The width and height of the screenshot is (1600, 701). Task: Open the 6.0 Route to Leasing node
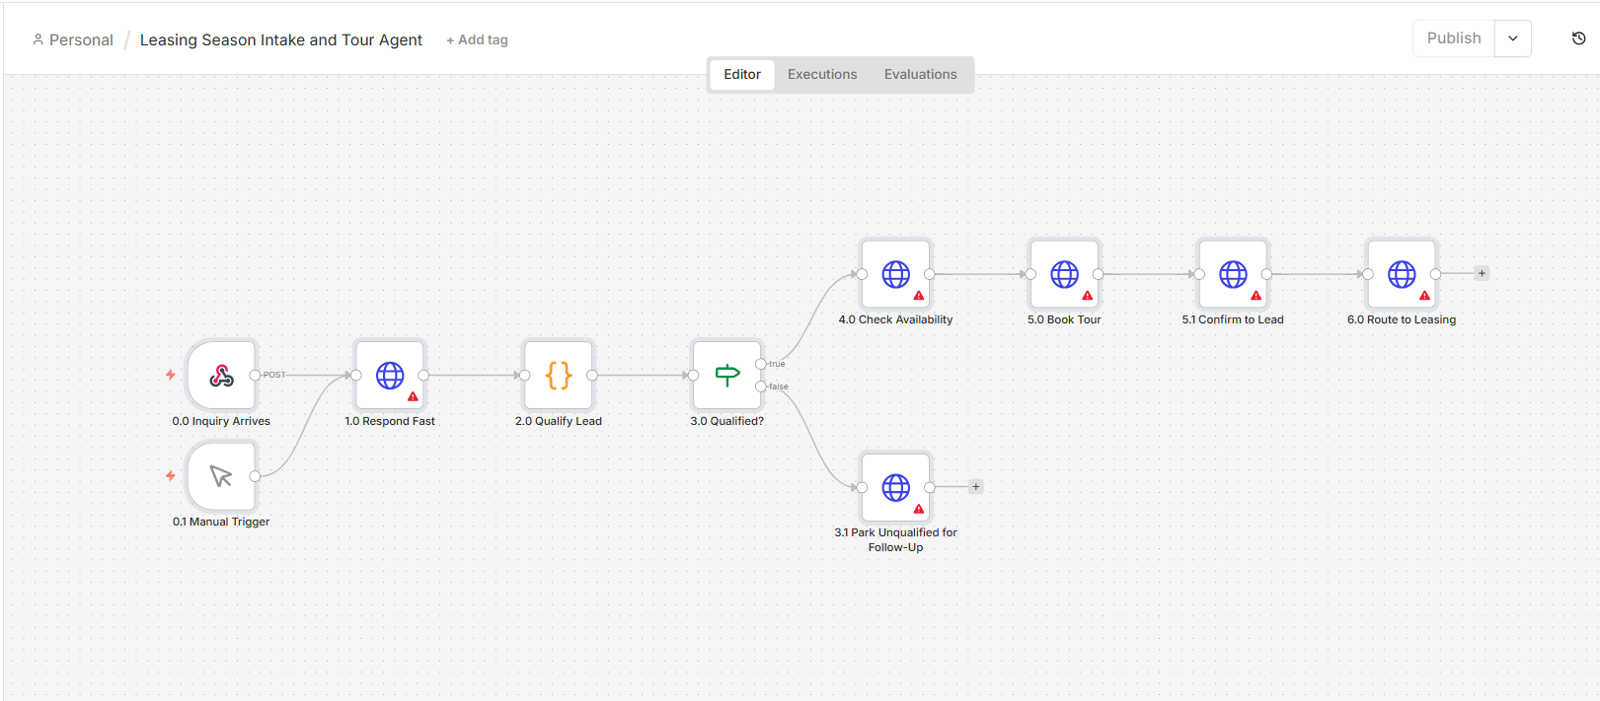point(1402,274)
